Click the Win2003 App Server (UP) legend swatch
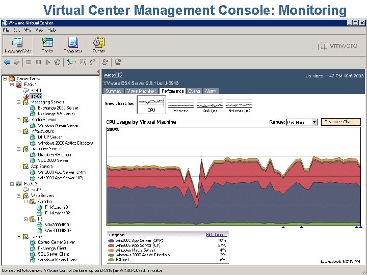Screen dimensions: 367x275 [111, 245]
